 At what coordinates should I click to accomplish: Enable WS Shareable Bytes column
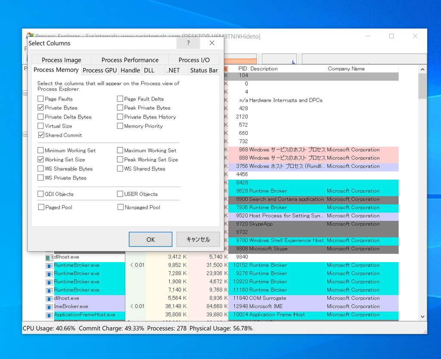coord(40,169)
